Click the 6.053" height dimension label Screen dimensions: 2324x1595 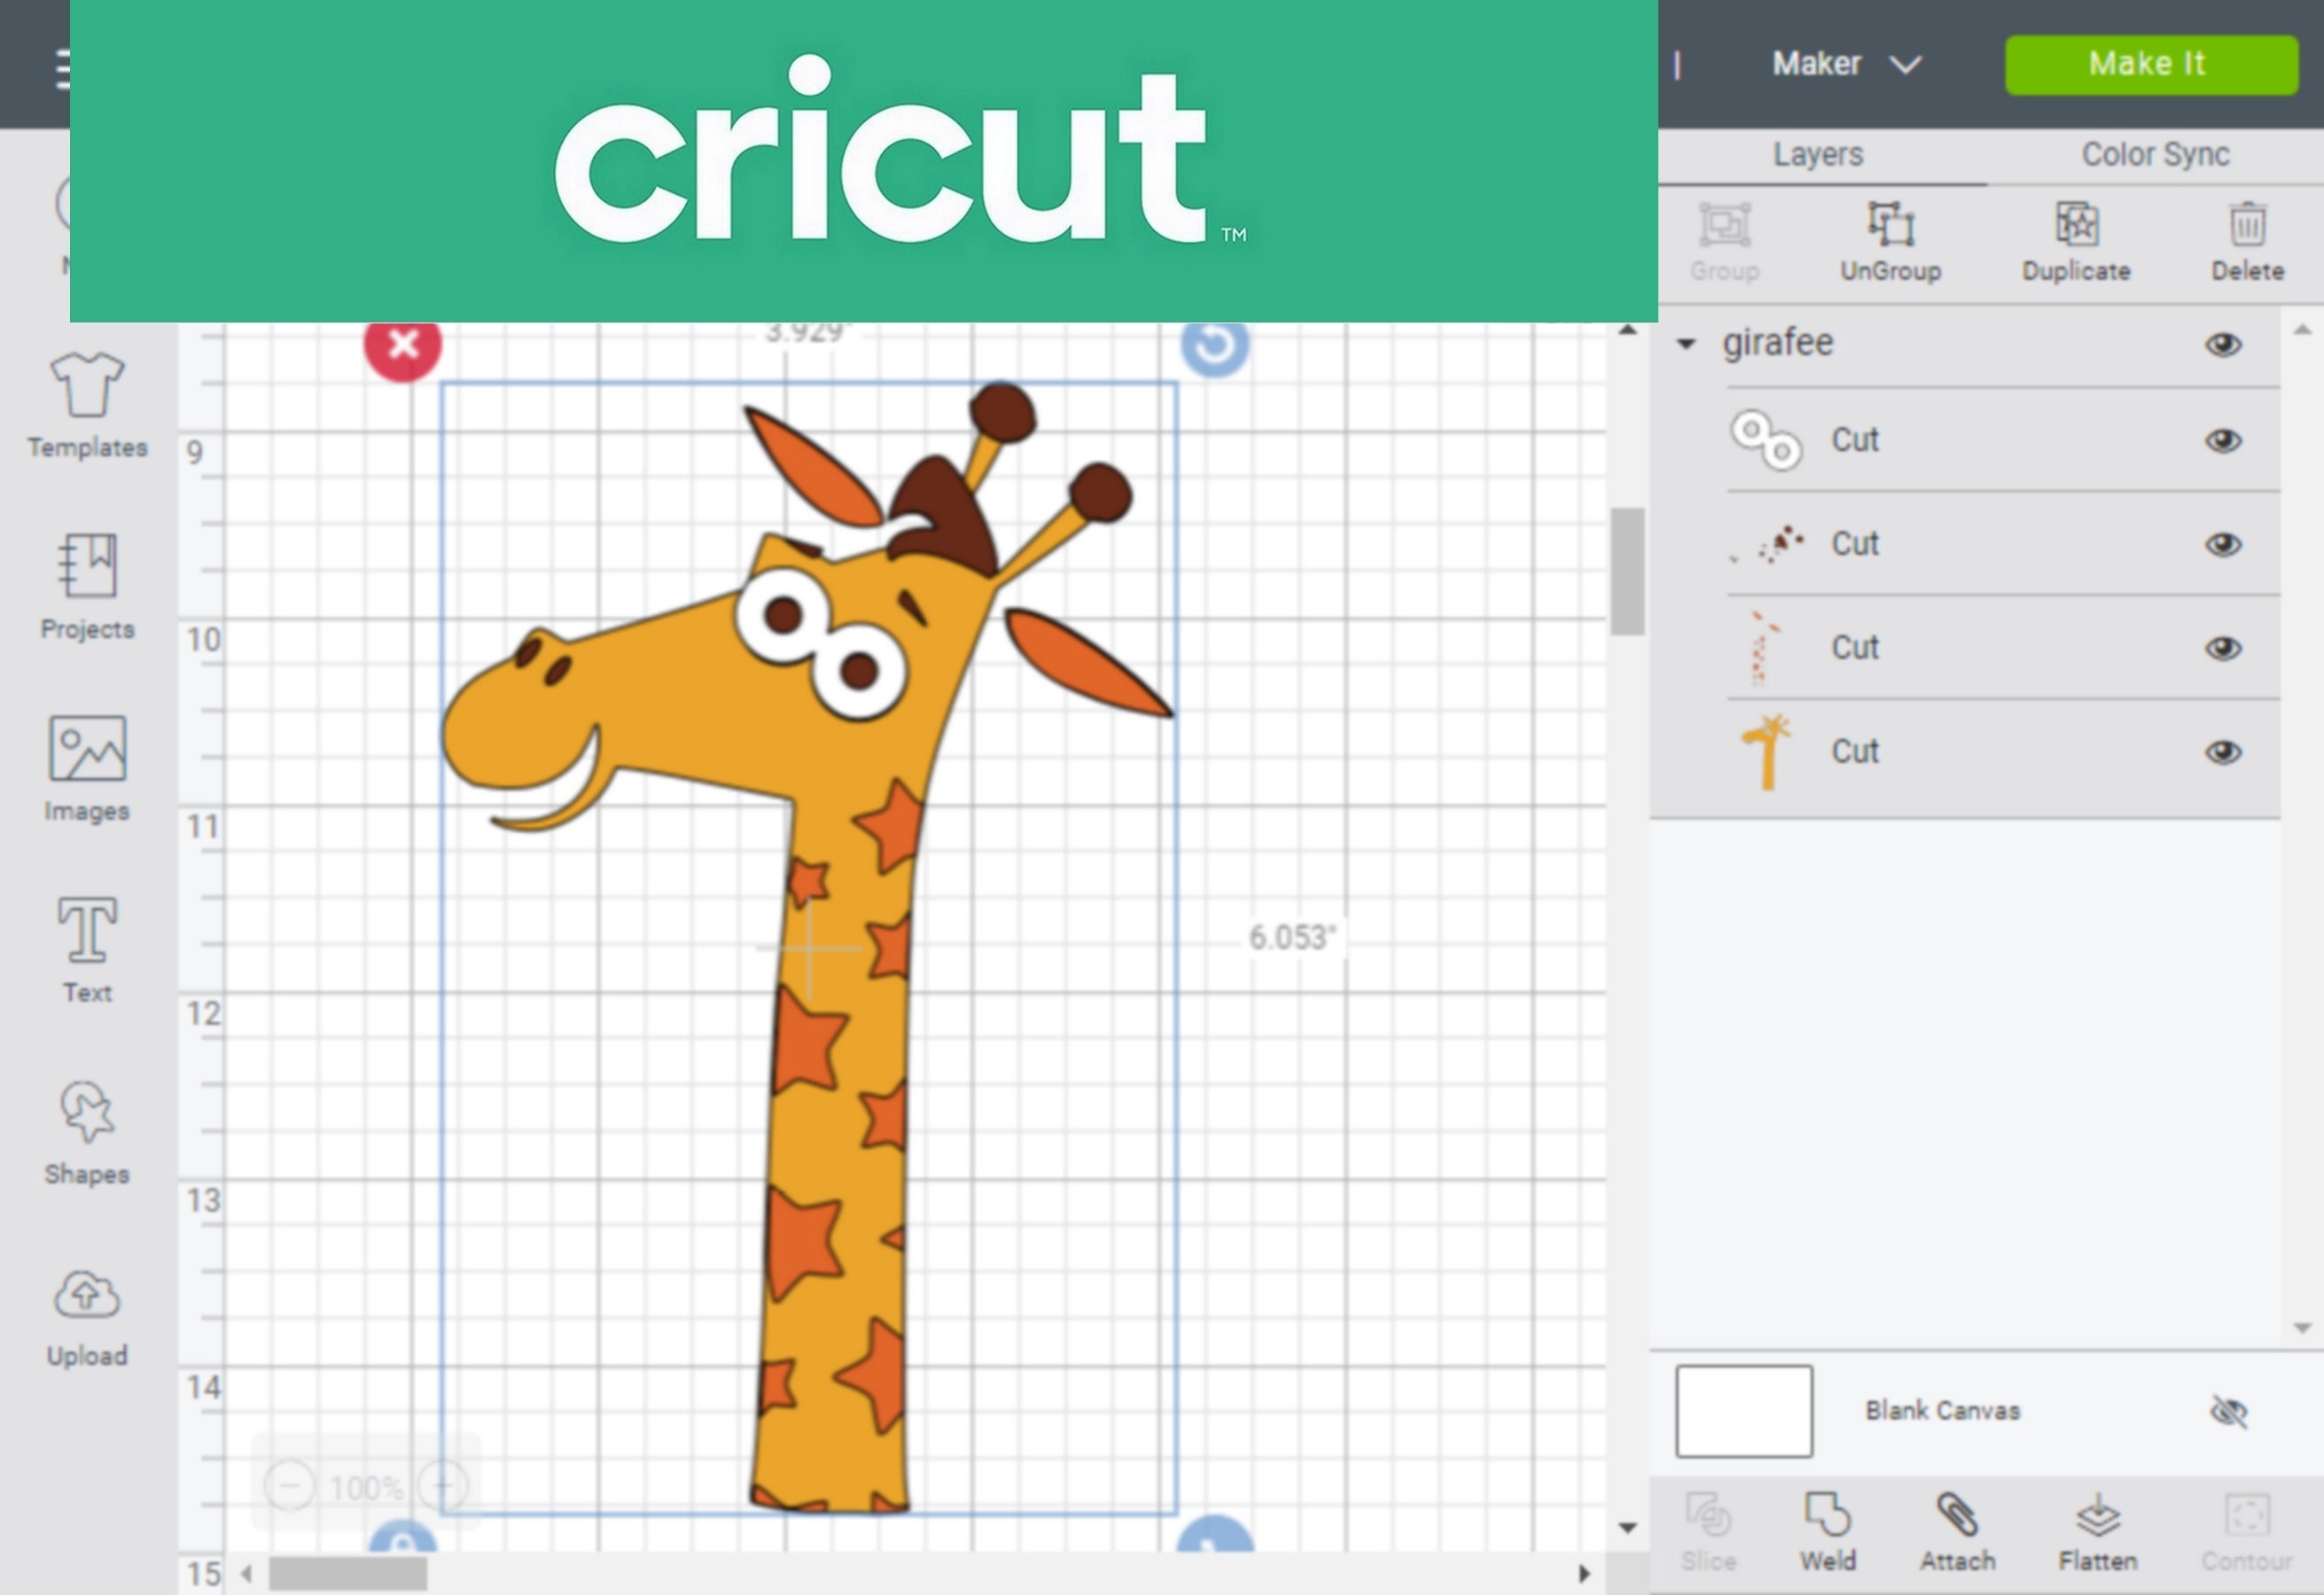[1291, 938]
